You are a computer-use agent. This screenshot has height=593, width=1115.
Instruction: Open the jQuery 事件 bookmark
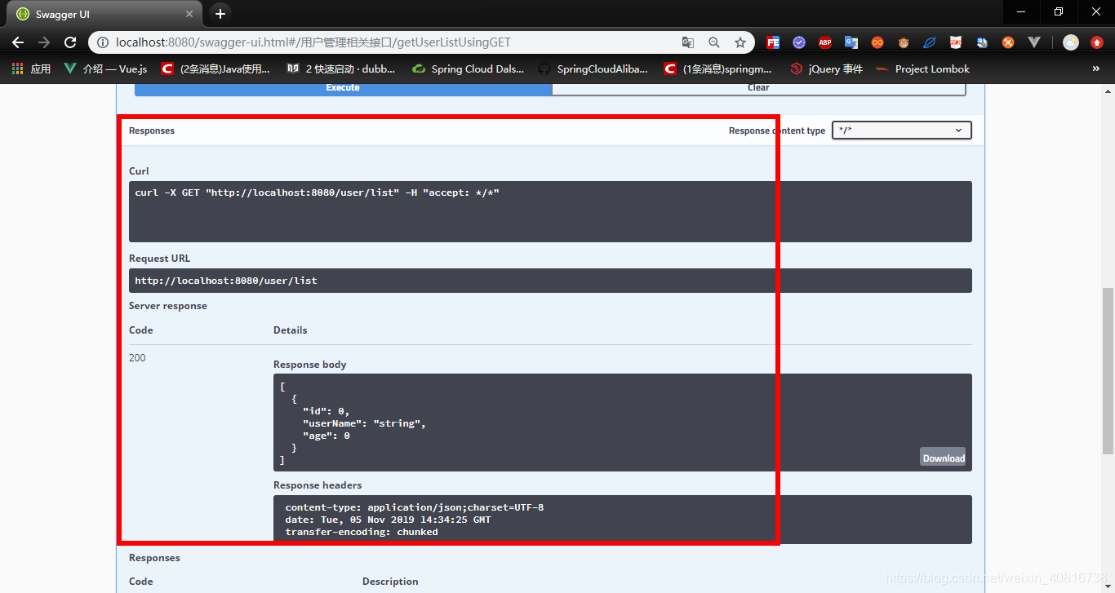827,69
